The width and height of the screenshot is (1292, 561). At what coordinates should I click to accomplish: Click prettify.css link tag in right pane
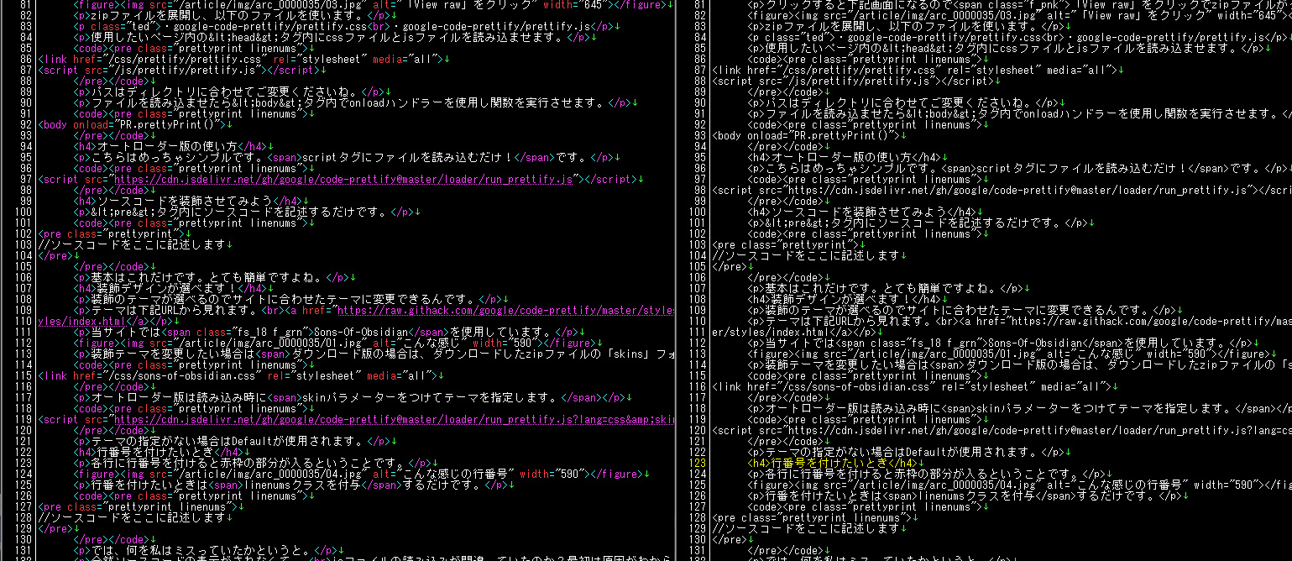918,70
